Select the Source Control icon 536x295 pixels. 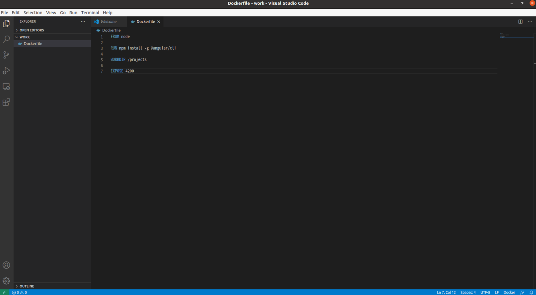pyautogui.click(x=6, y=55)
